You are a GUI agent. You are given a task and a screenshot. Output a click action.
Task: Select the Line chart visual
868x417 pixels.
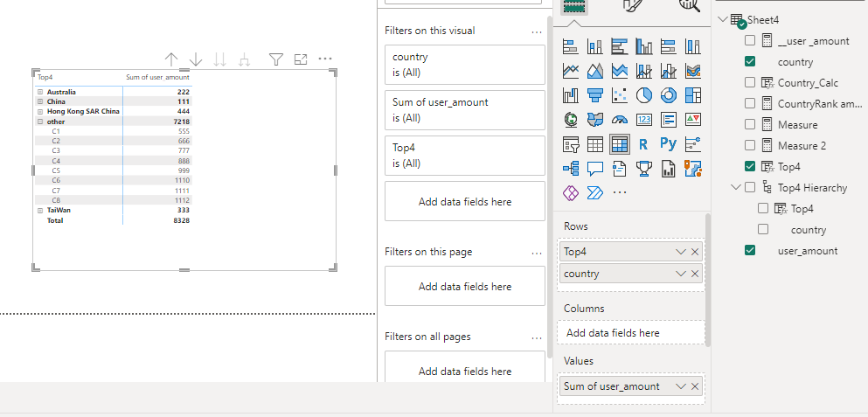[x=571, y=71]
